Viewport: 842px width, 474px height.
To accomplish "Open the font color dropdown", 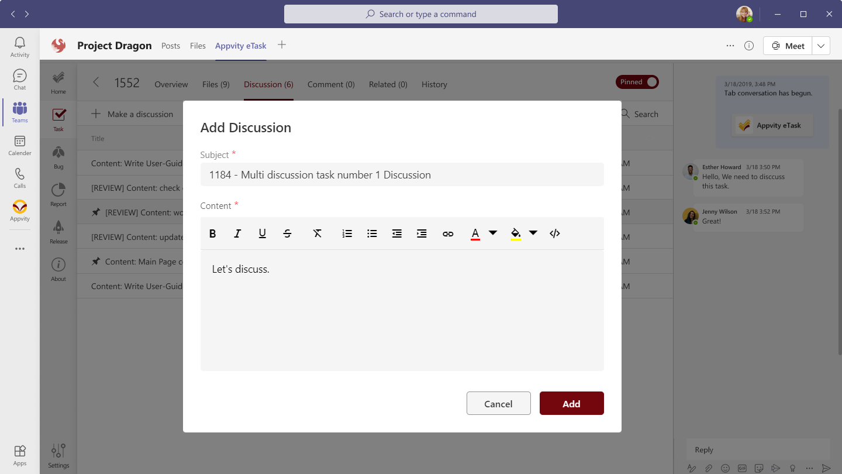I will [493, 233].
